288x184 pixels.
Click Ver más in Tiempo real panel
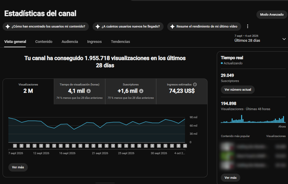(230, 178)
